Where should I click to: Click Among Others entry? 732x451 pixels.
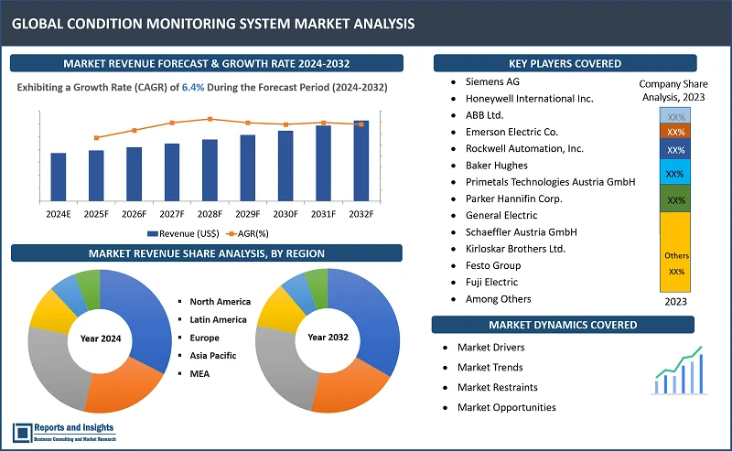498,299
